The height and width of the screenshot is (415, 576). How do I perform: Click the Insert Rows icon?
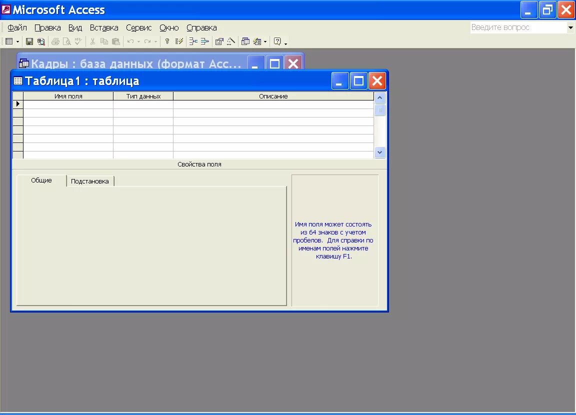click(193, 41)
